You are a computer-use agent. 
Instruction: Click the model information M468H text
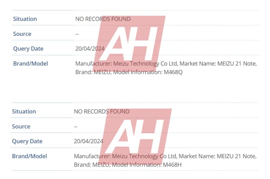pyautogui.click(x=172, y=165)
